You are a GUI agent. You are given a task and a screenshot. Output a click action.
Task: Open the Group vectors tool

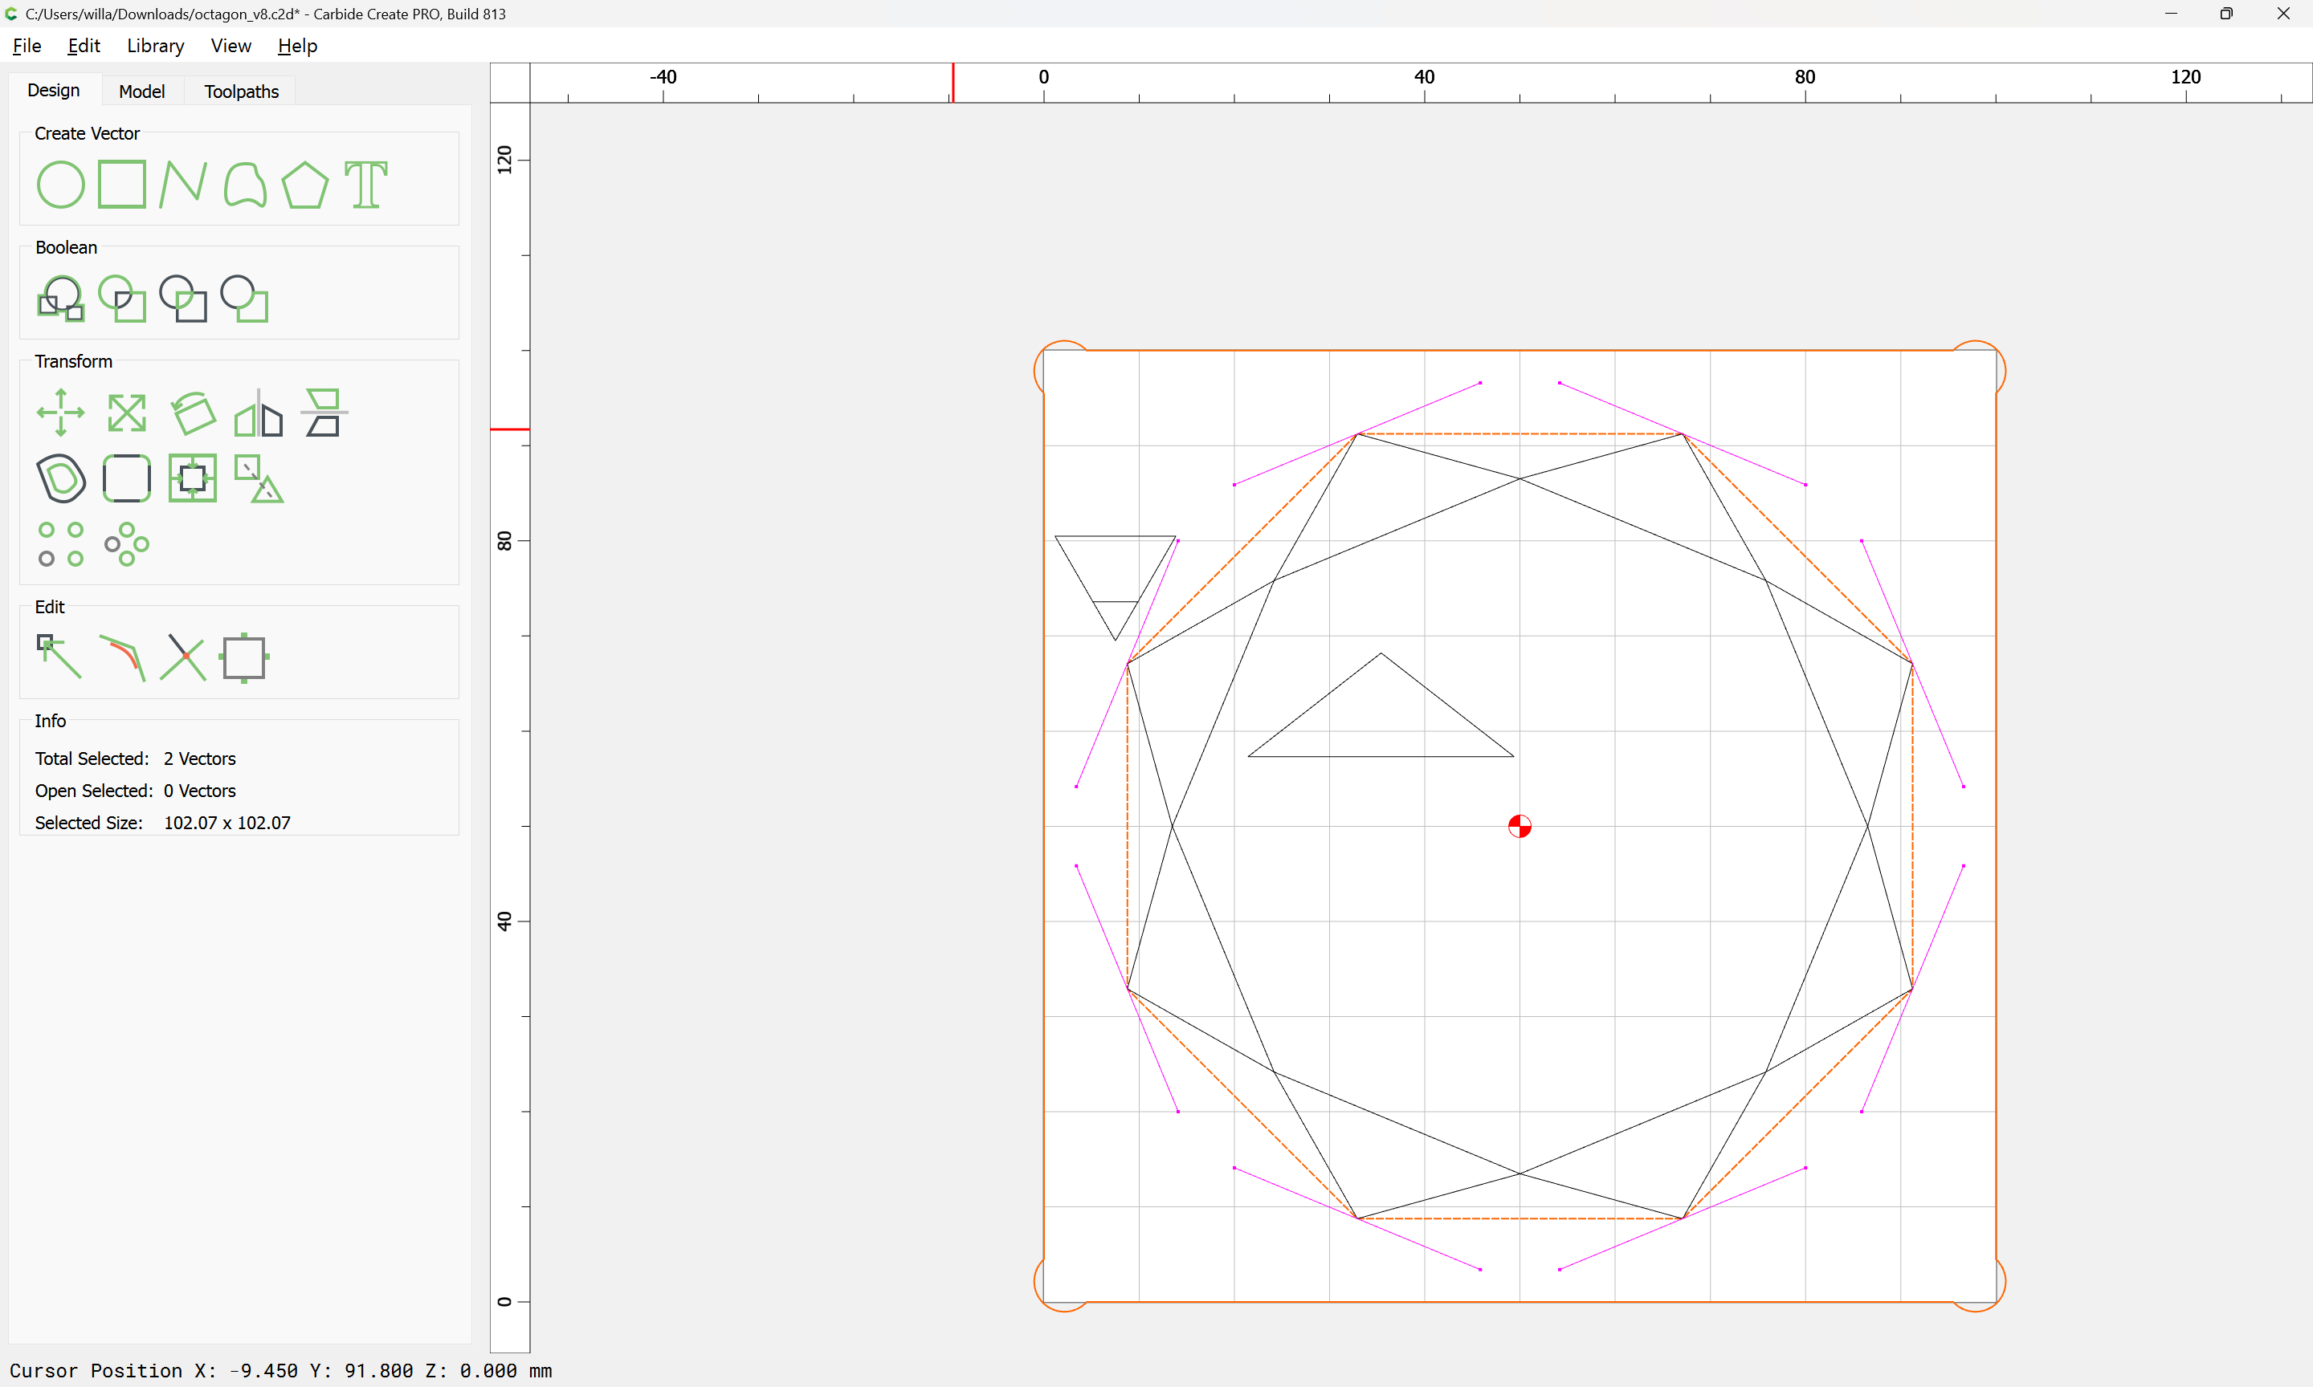tap(258, 478)
